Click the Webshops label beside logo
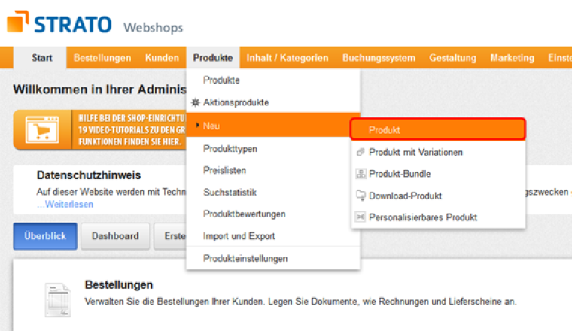Image resolution: width=572 pixels, height=331 pixels. (x=154, y=27)
